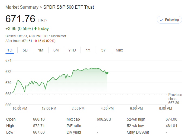
Task: Click the Mkt cap value 606.28B
Action: pos(103,119)
